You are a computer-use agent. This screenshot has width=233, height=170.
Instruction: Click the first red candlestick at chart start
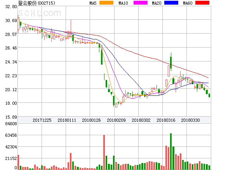click(18, 24)
